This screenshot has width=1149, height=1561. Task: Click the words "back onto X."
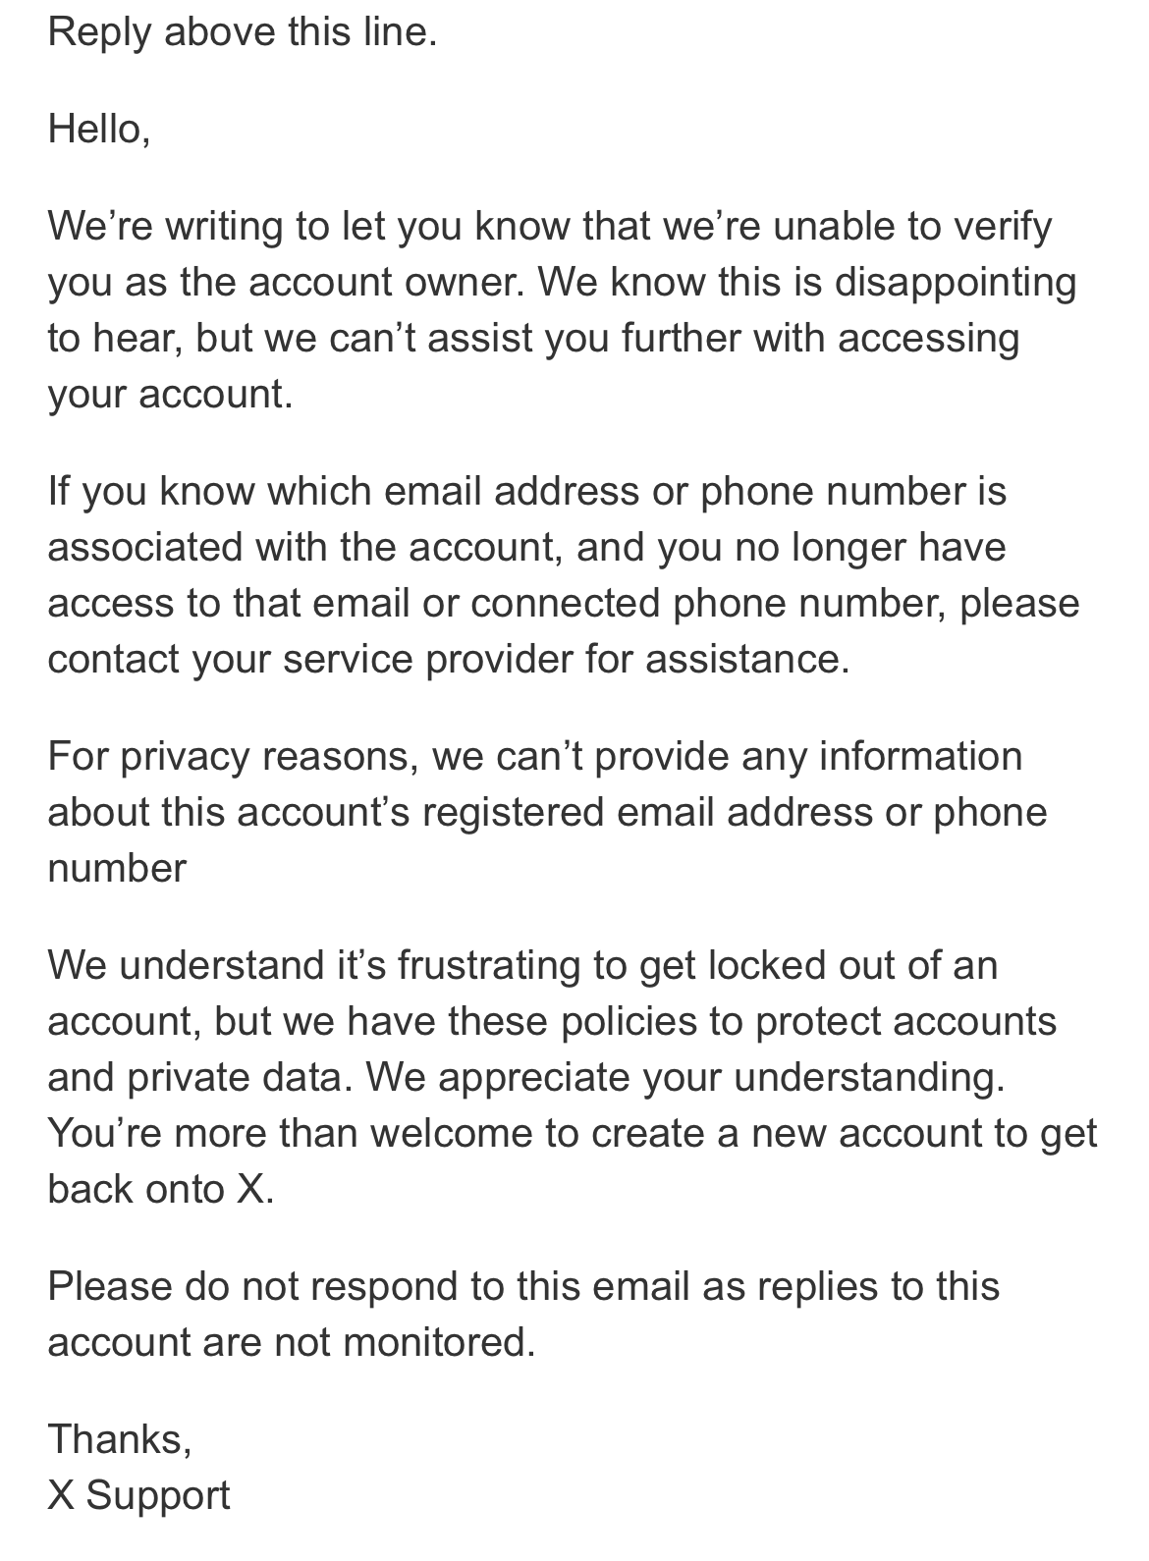161,1189
